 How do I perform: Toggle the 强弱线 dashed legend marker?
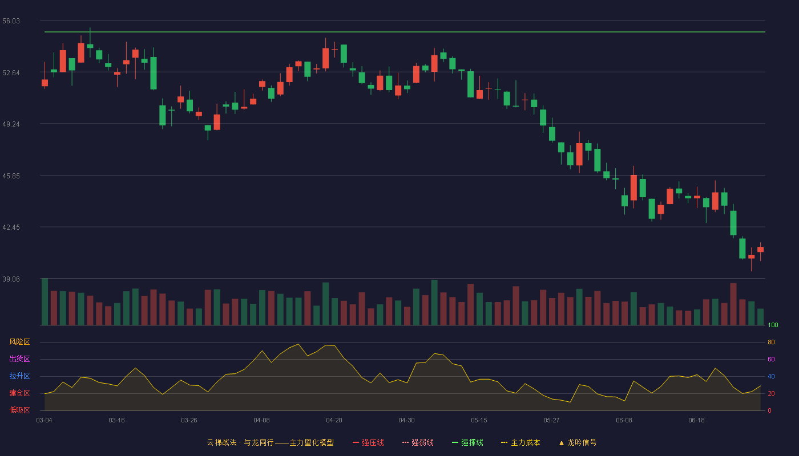tap(405, 442)
